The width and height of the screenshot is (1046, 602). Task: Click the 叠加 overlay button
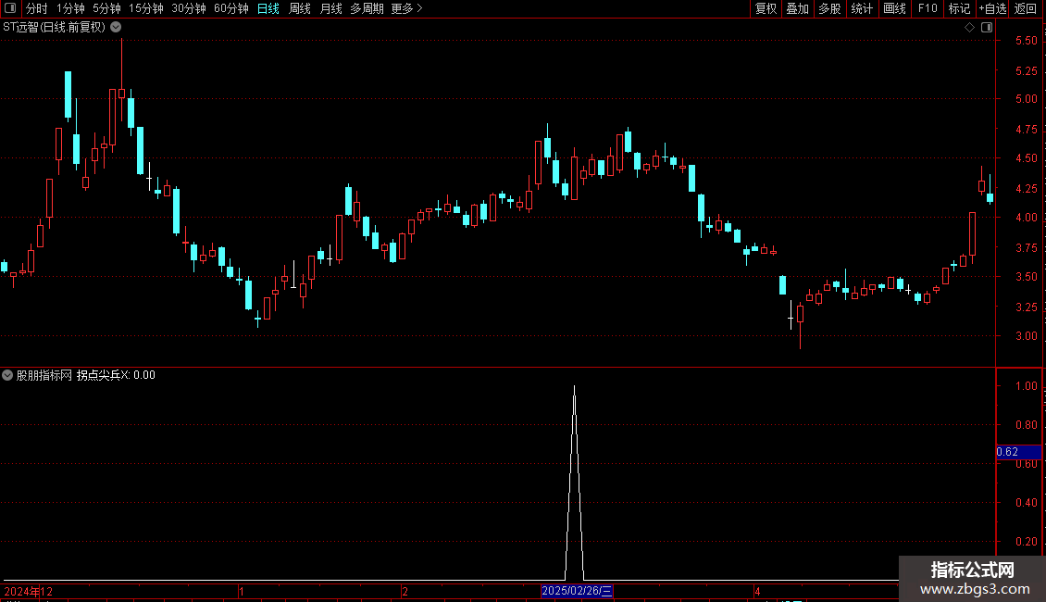[x=797, y=8]
